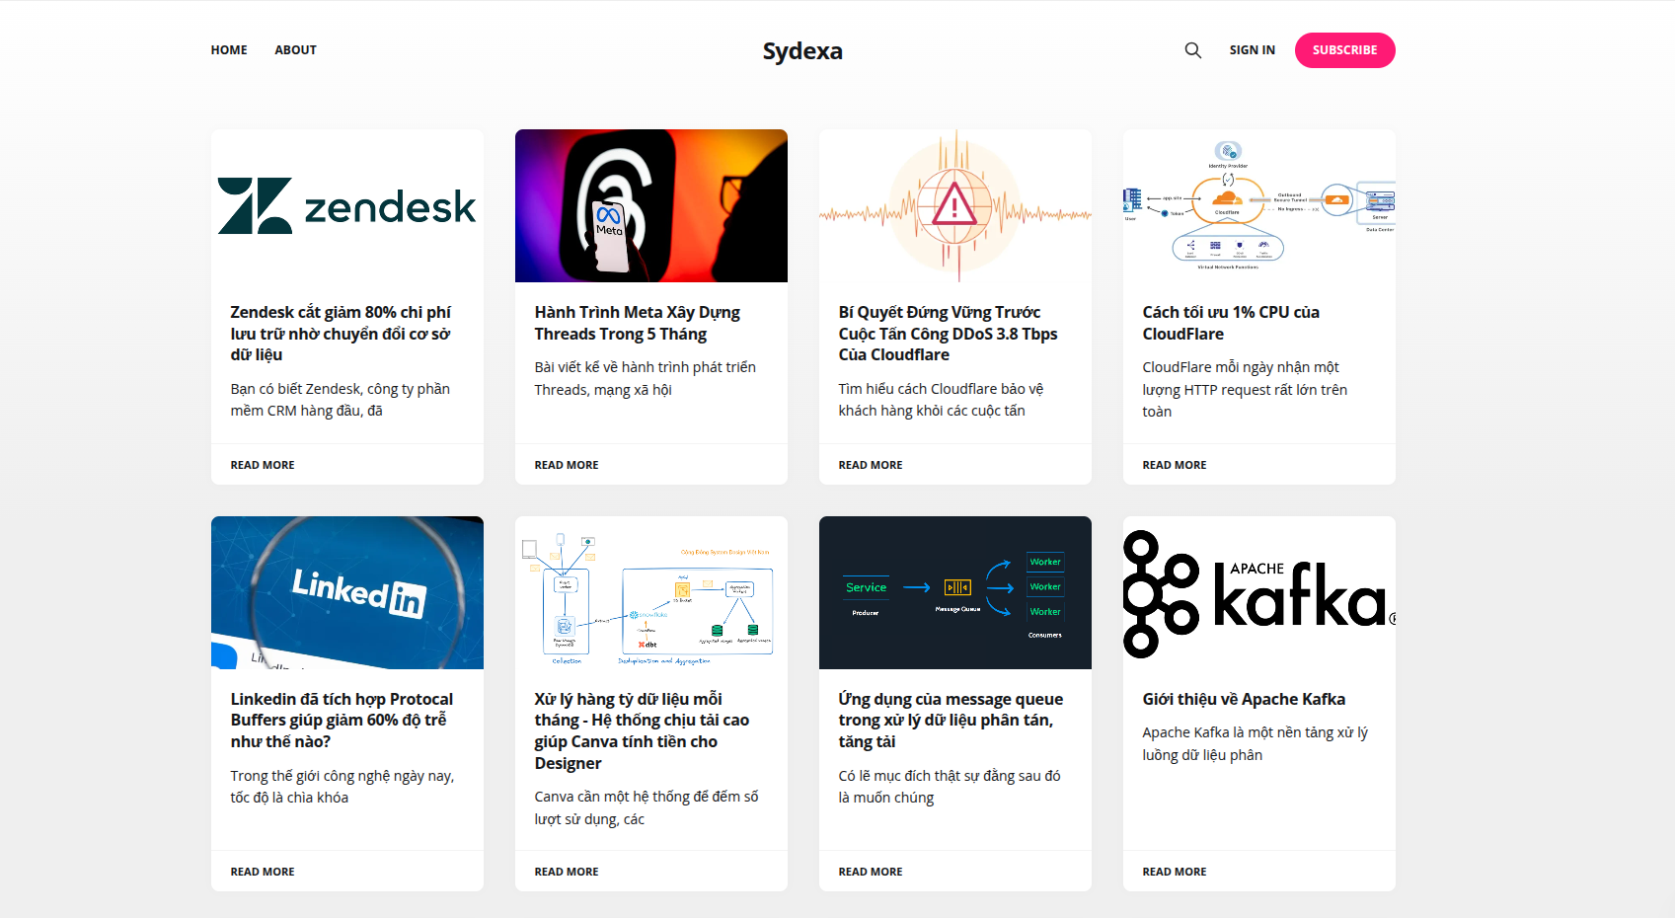Screen dimensions: 1675x918
Task: Open the message queue diagram thumbnail
Action: tap(955, 592)
